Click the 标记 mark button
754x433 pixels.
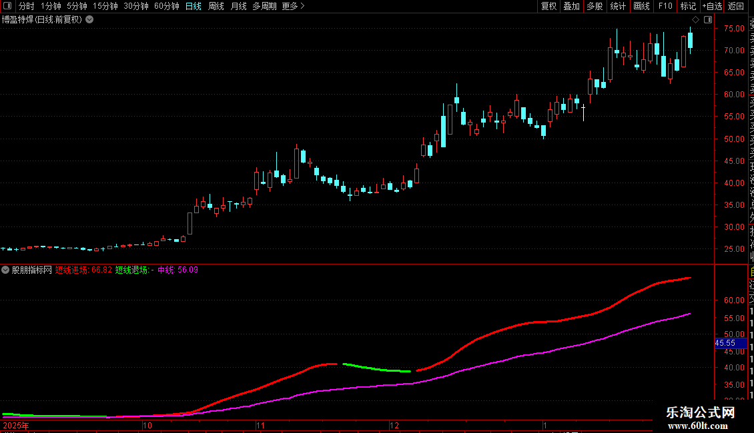[688, 6]
